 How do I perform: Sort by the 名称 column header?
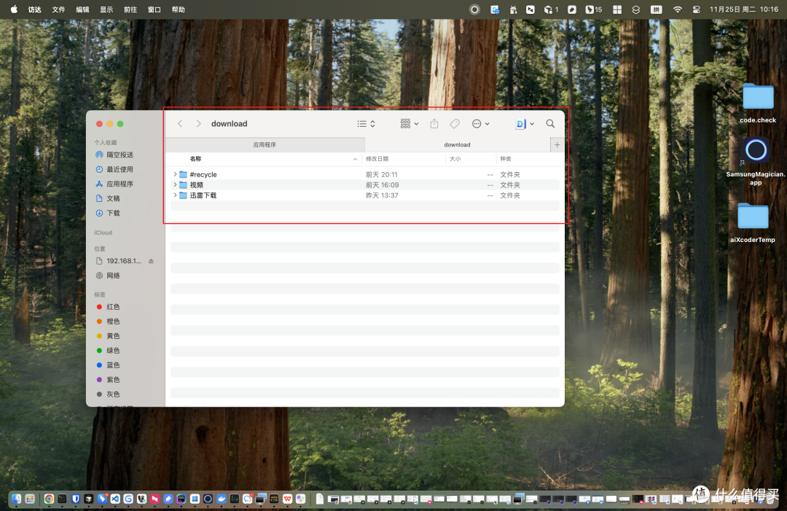click(x=196, y=159)
